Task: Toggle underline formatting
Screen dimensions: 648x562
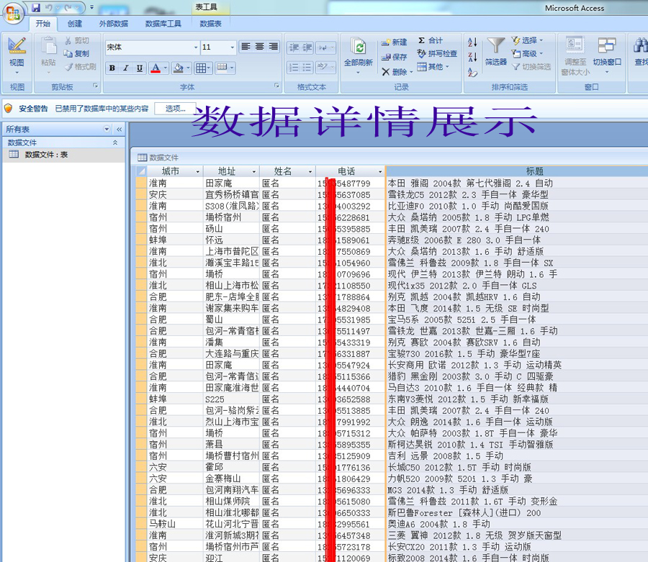Action: click(140, 68)
